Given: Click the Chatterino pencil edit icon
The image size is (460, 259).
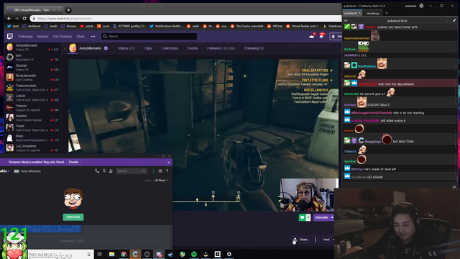Looking at the screenshot, I should click(454, 21).
